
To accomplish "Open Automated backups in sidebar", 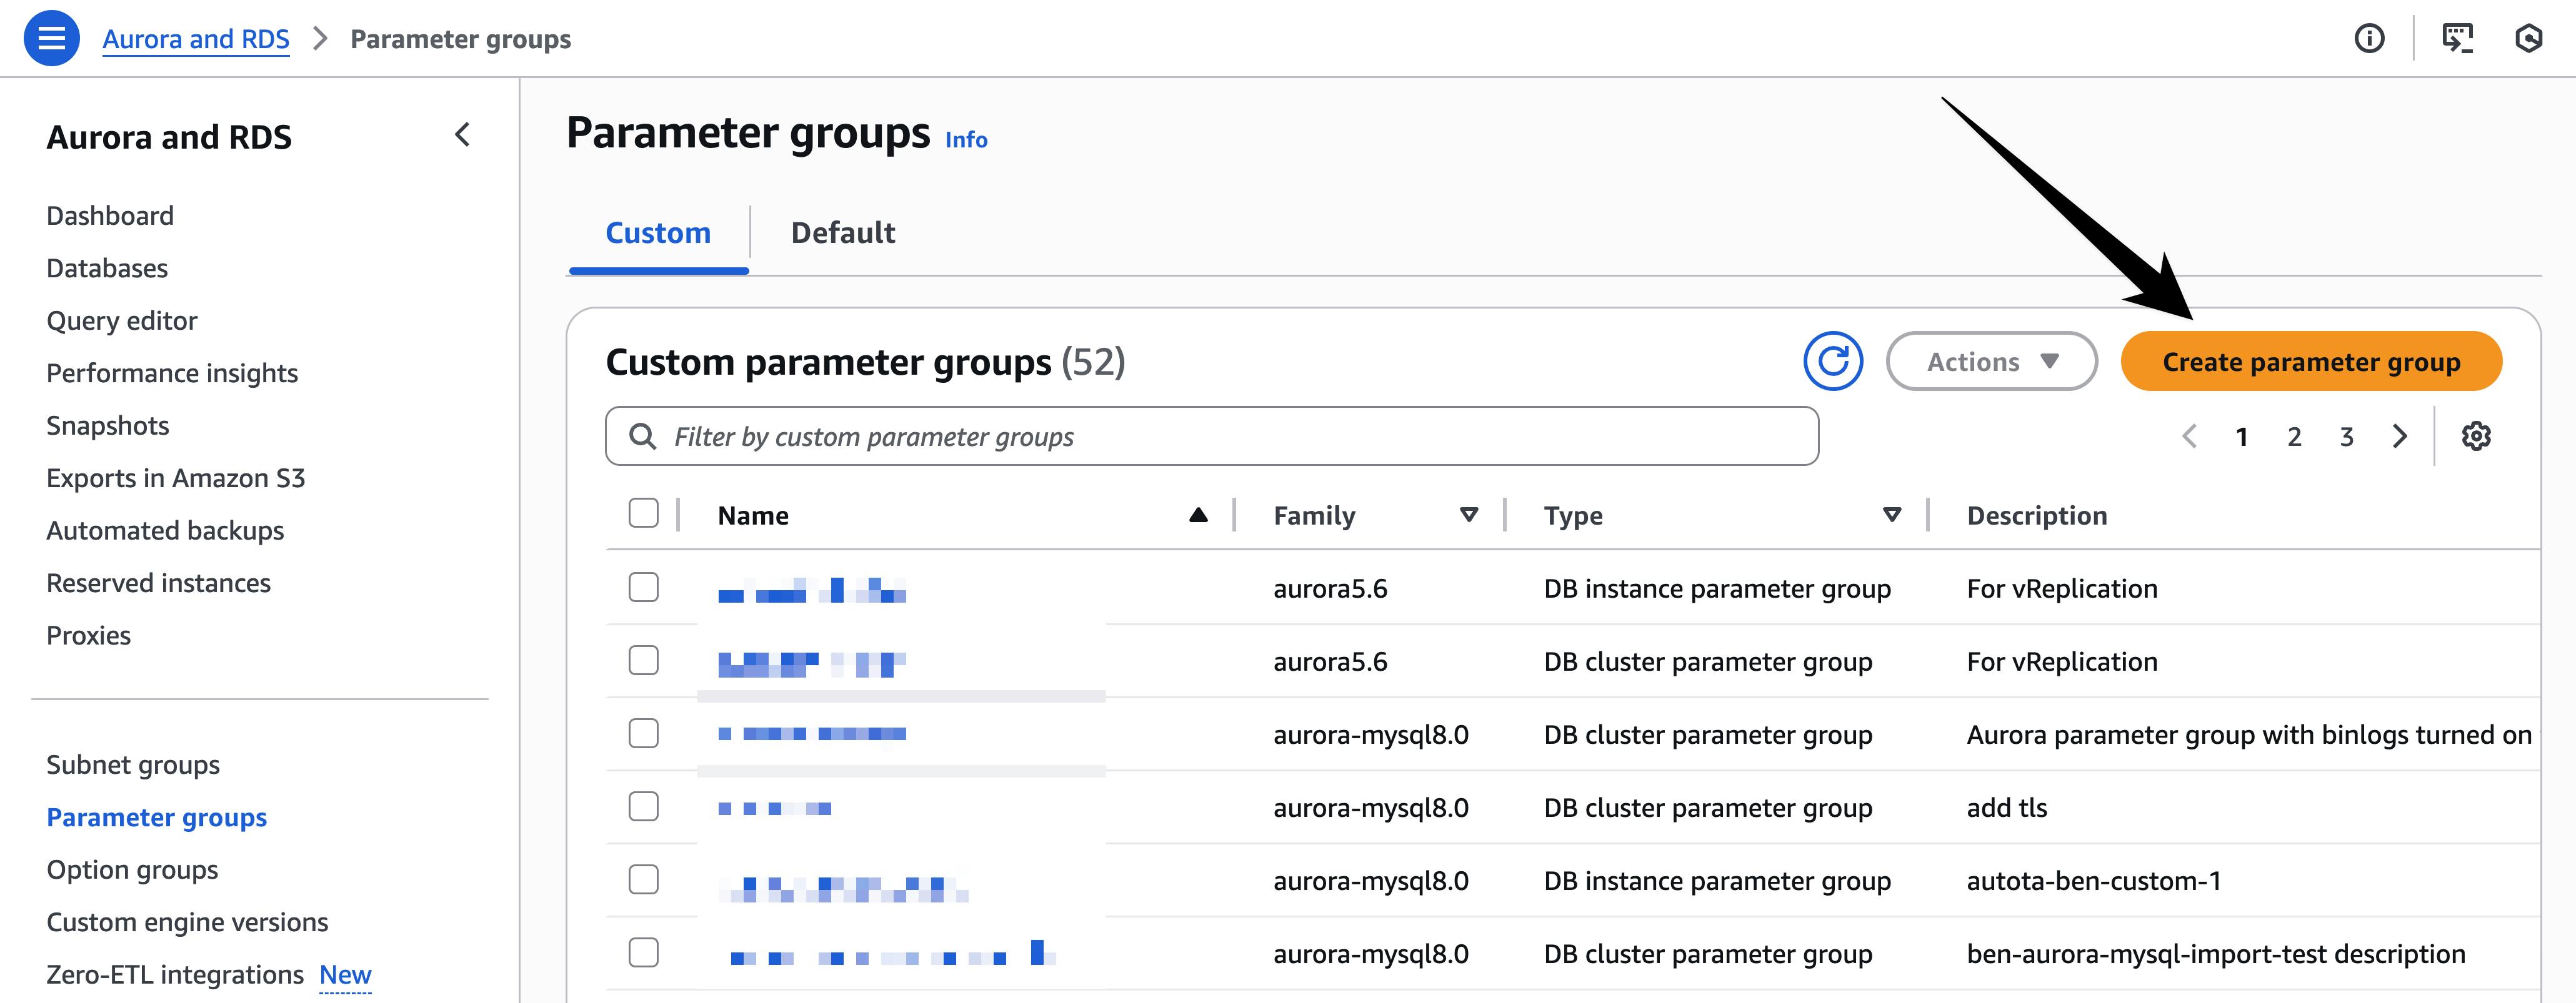I will click(165, 530).
